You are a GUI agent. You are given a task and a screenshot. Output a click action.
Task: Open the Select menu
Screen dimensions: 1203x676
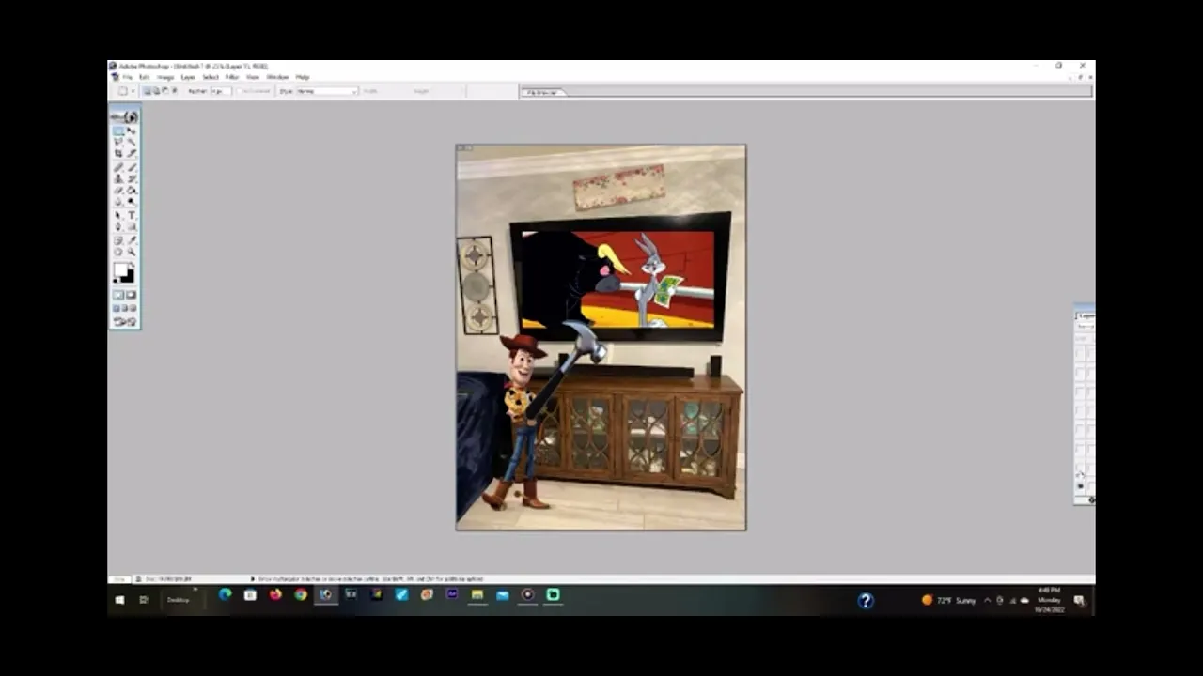pos(211,77)
